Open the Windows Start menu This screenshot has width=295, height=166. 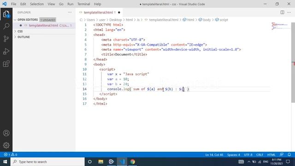[x=5, y=162]
